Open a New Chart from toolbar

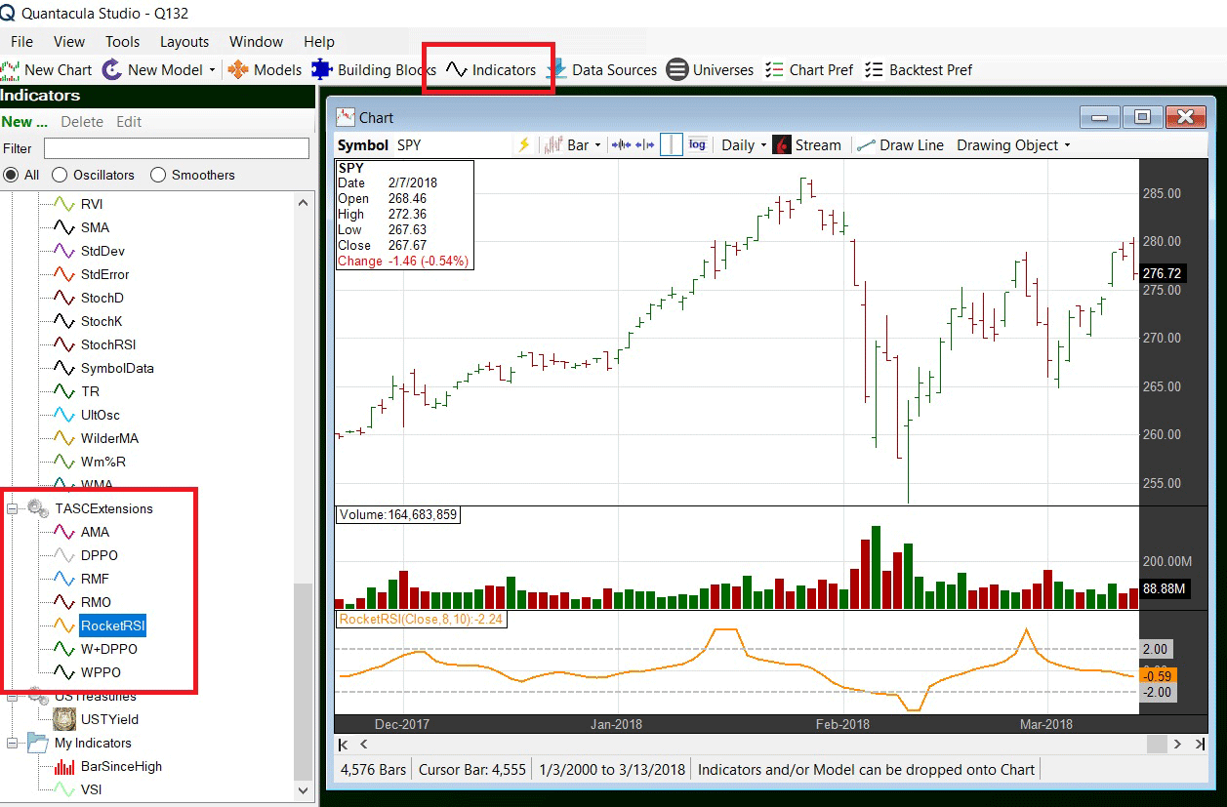pos(47,70)
